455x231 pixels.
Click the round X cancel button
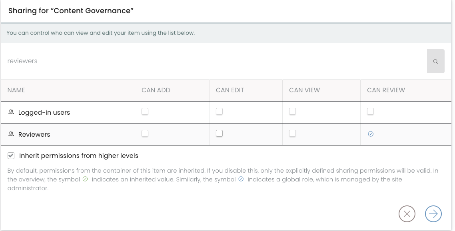[x=407, y=214]
